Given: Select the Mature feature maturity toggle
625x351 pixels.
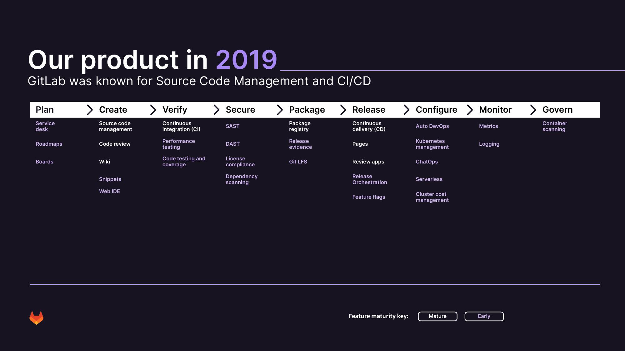Looking at the screenshot, I should click(x=437, y=316).
